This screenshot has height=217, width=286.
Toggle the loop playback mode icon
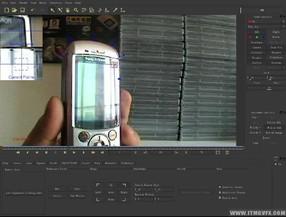[x=102, y=152]
